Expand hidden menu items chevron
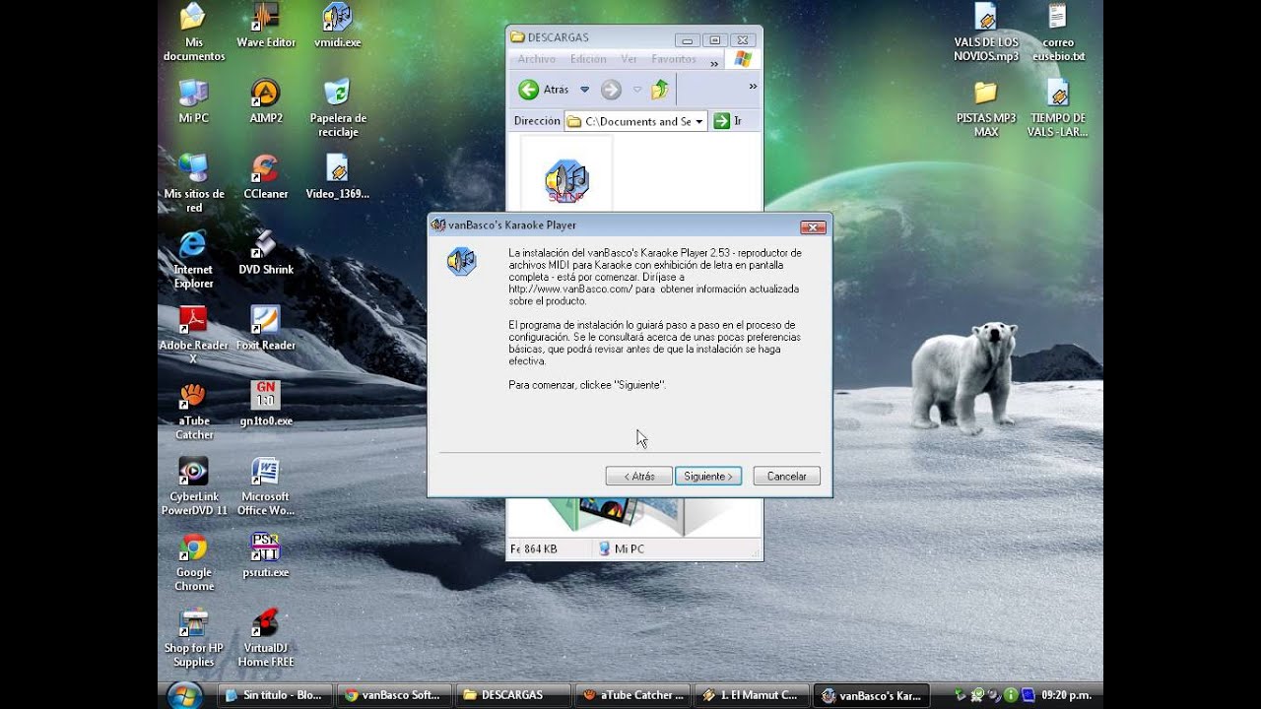The width and height of the screenshot is (1261, 709). [x=714, y=62]
